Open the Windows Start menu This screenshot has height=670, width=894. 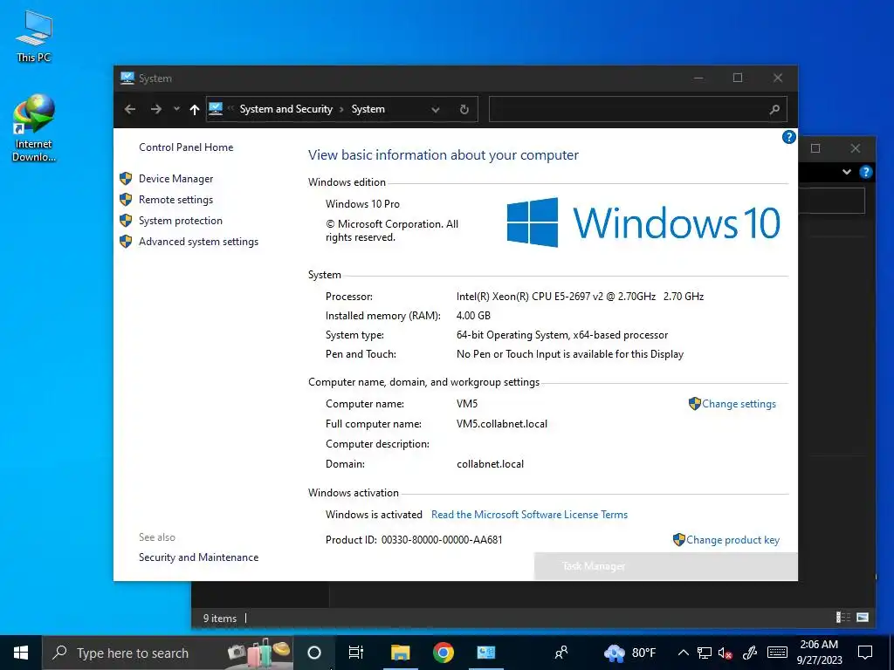tap(21, 653)
